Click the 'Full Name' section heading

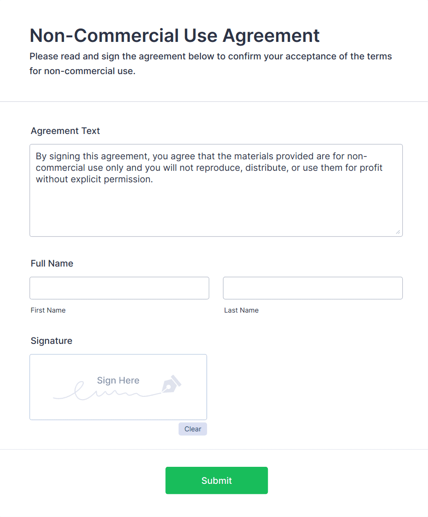coord(52,263)
